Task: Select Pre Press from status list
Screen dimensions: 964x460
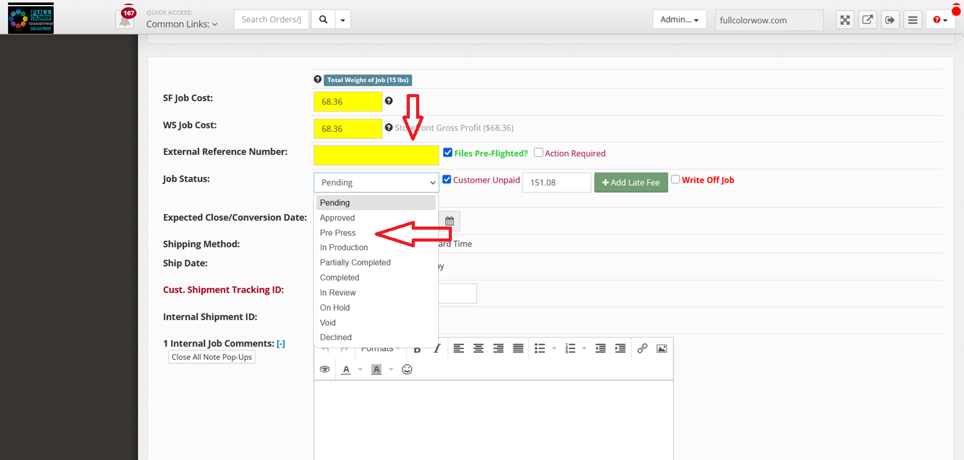Action: (x=338, y=233)
